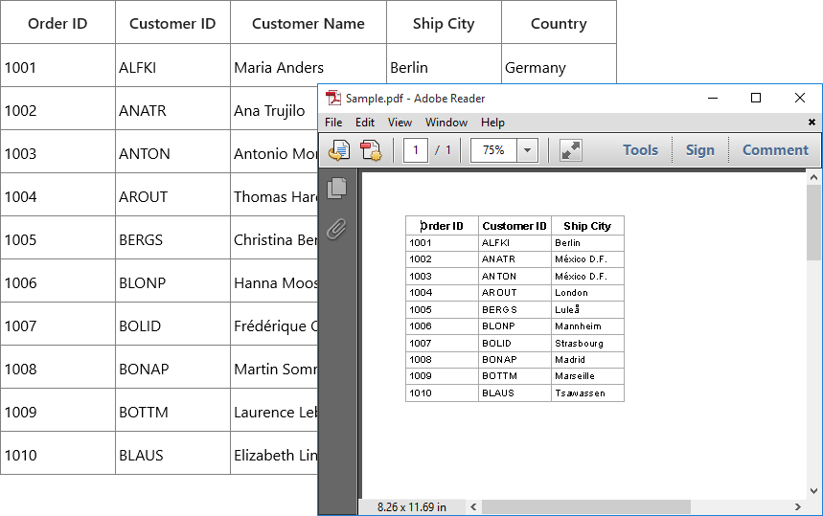Open the zoom level dropdown arrow
Screen dimensions: 823x516
(528, 150)
